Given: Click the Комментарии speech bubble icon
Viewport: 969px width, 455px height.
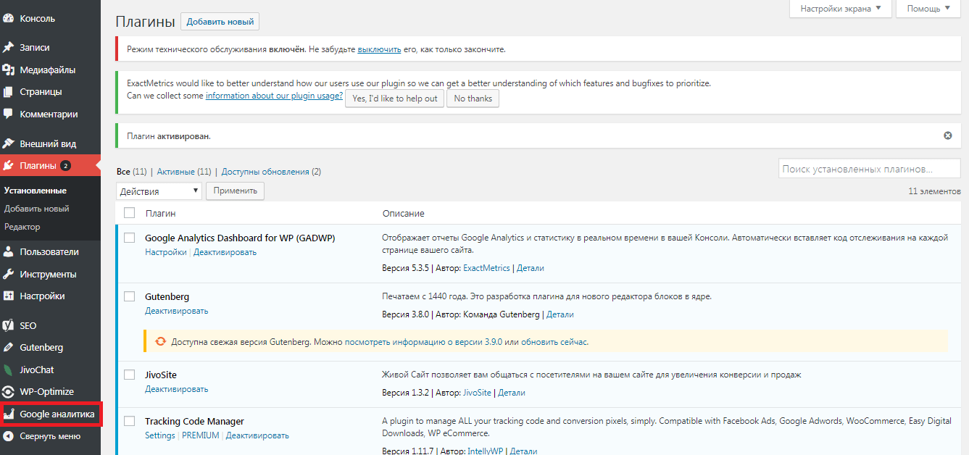Looking at the screenshot, I should point(9,114).
